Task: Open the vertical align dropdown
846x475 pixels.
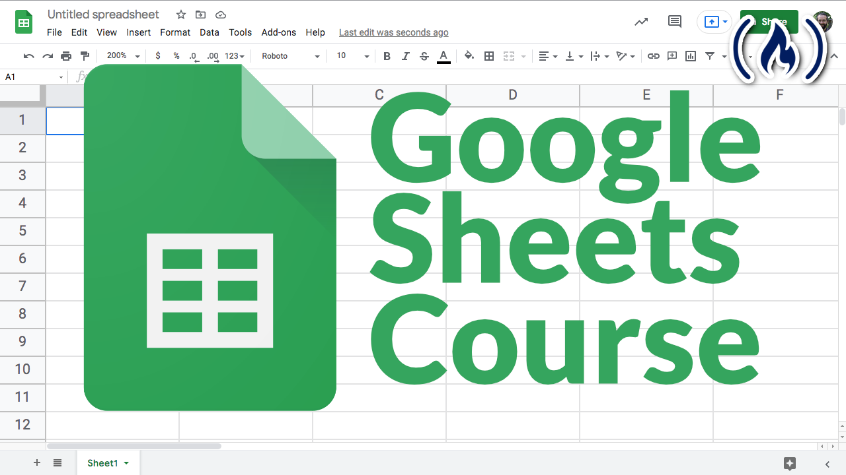Action: tap(574, 56)
